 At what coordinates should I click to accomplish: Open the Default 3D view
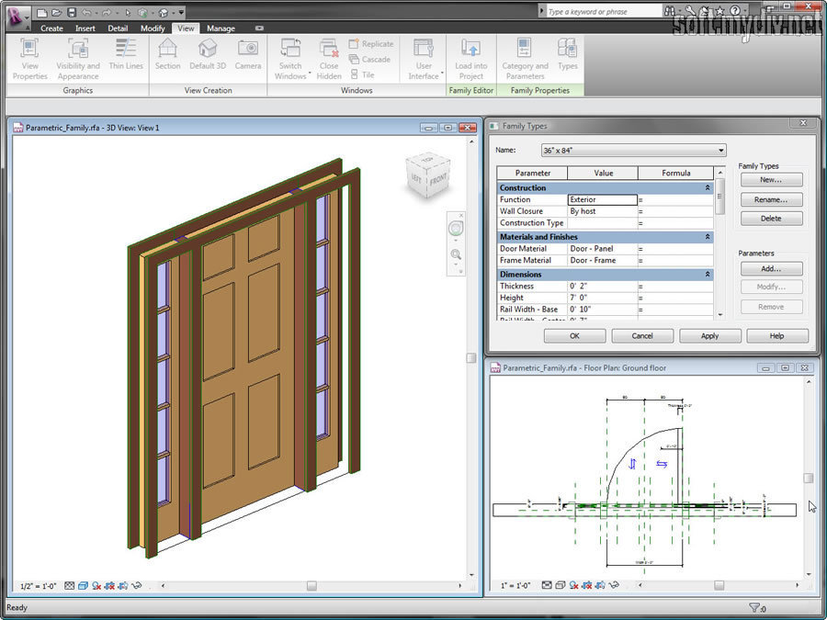[x=208, y=50]
